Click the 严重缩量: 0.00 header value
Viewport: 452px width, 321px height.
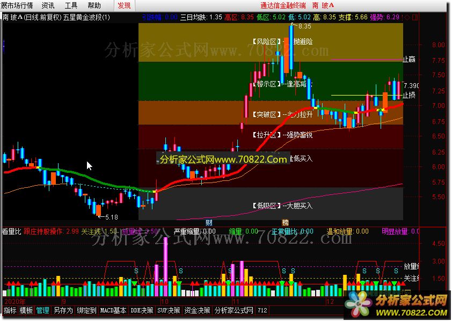(195, 231)
